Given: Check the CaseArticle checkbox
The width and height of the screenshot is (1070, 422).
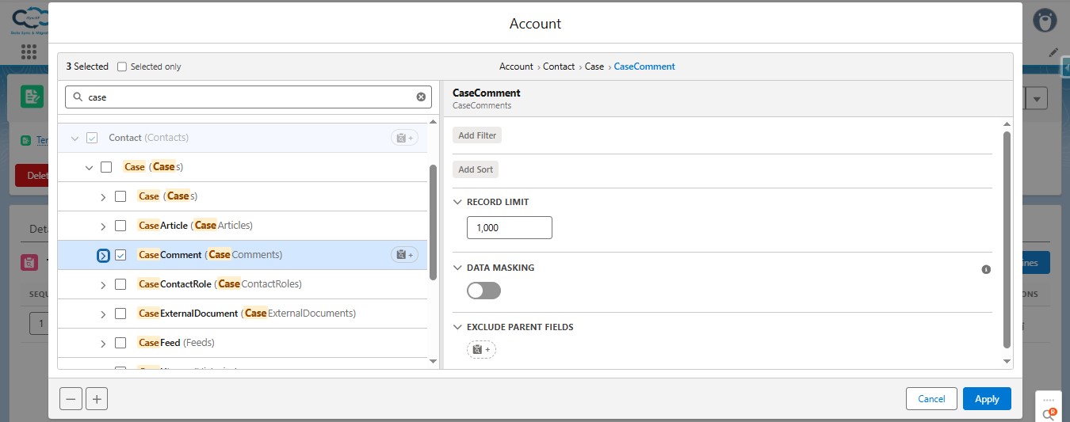Looking at the screenshot, I should click(x=120, y=226).
